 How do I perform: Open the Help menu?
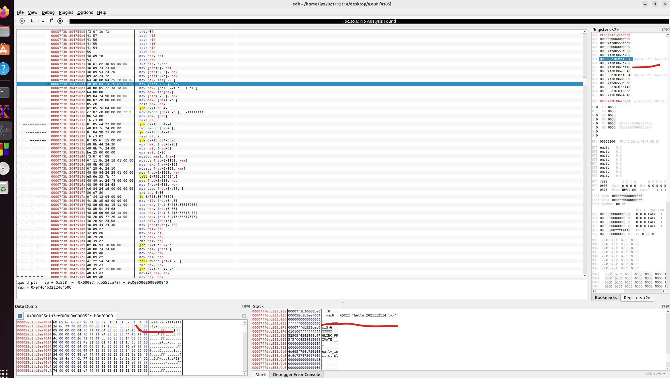101,12
